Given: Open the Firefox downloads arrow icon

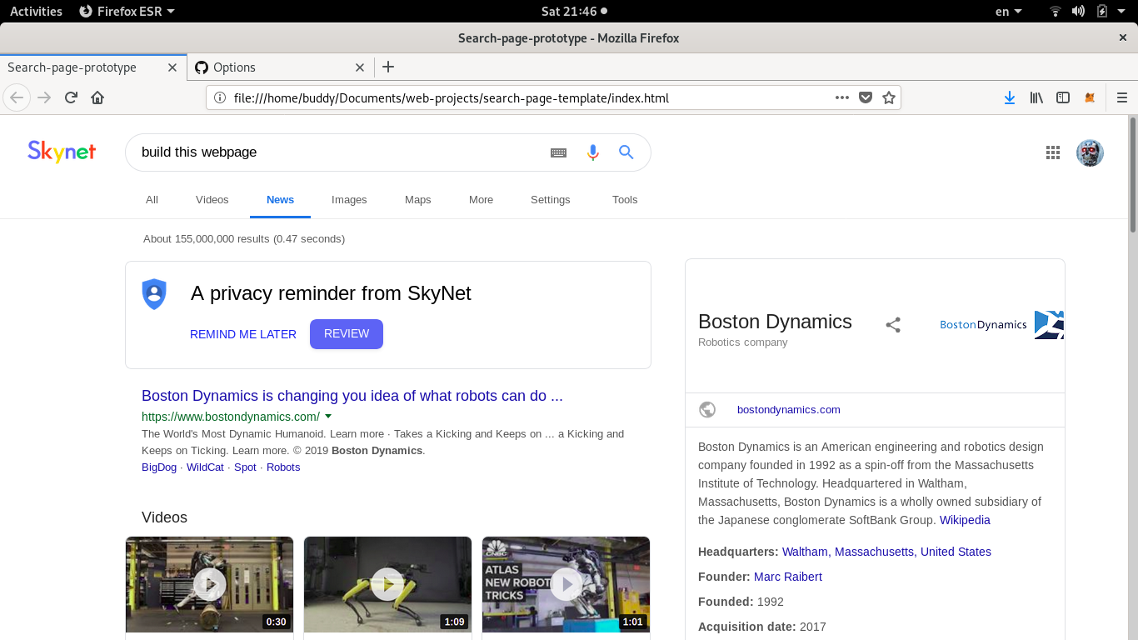Looking at the screenshot, I should pyautogui.click(x=1009, y=97).
